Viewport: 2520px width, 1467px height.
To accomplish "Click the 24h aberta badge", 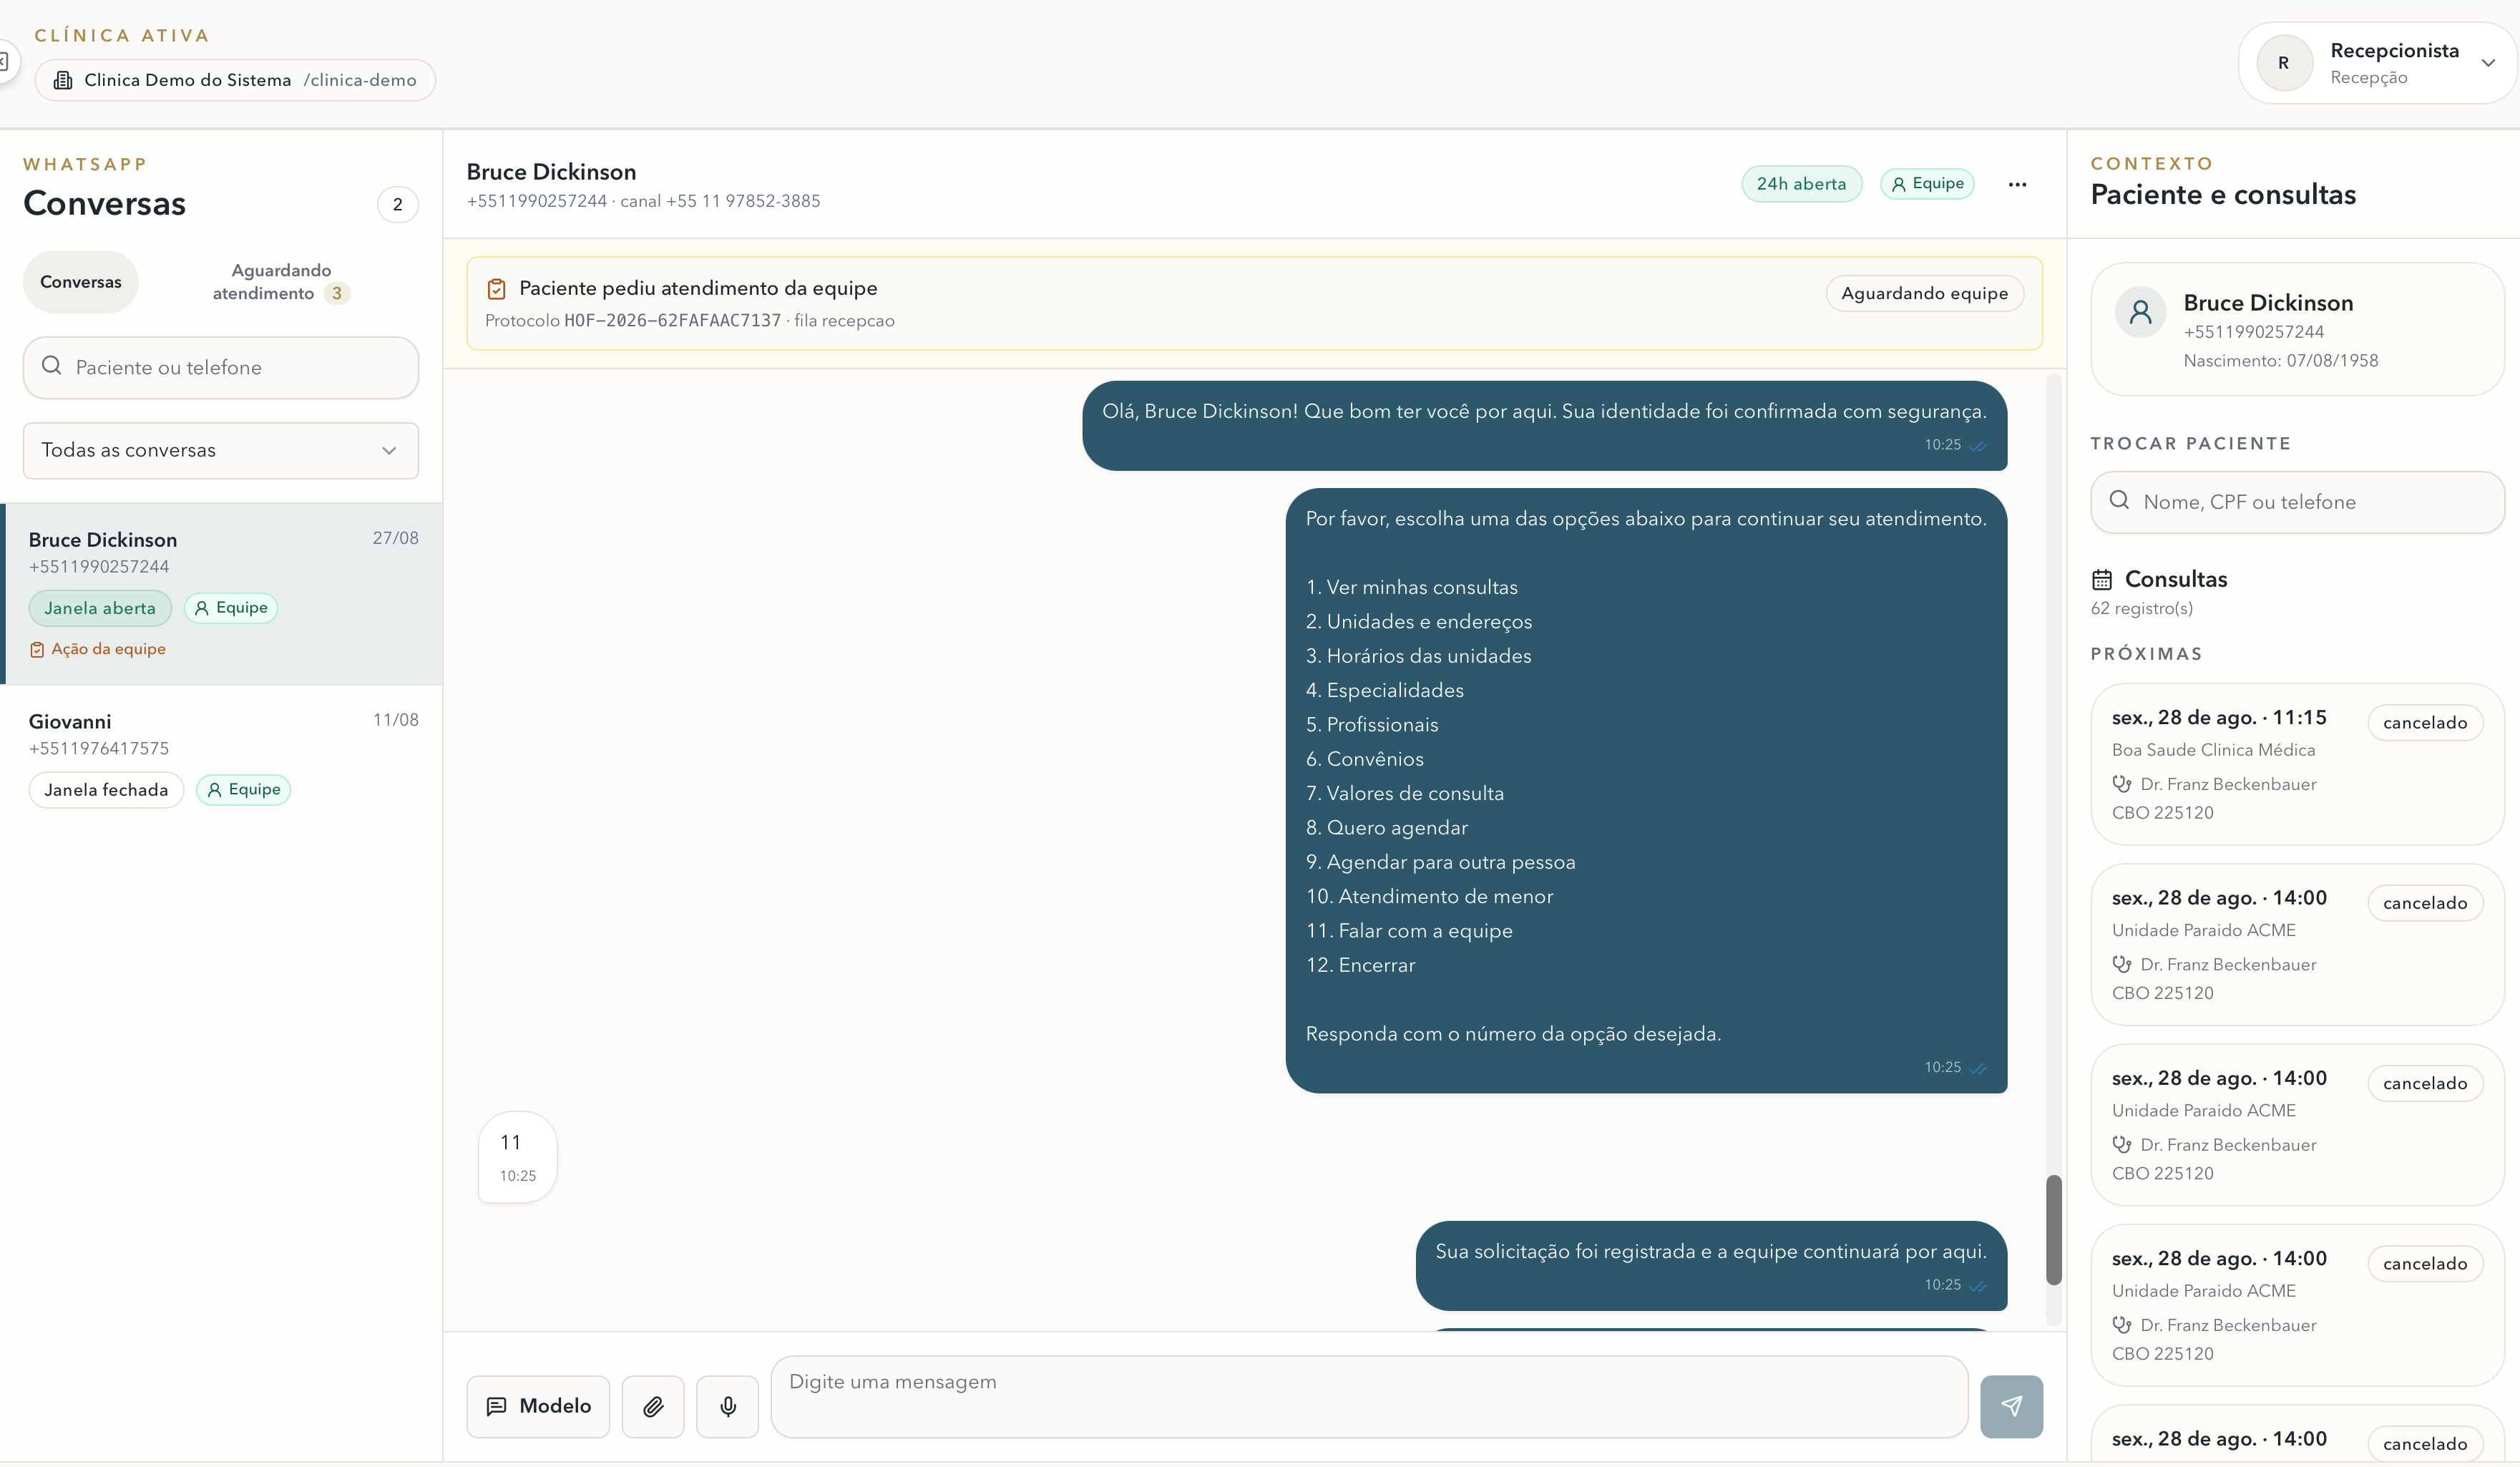I will point(1801,184).
